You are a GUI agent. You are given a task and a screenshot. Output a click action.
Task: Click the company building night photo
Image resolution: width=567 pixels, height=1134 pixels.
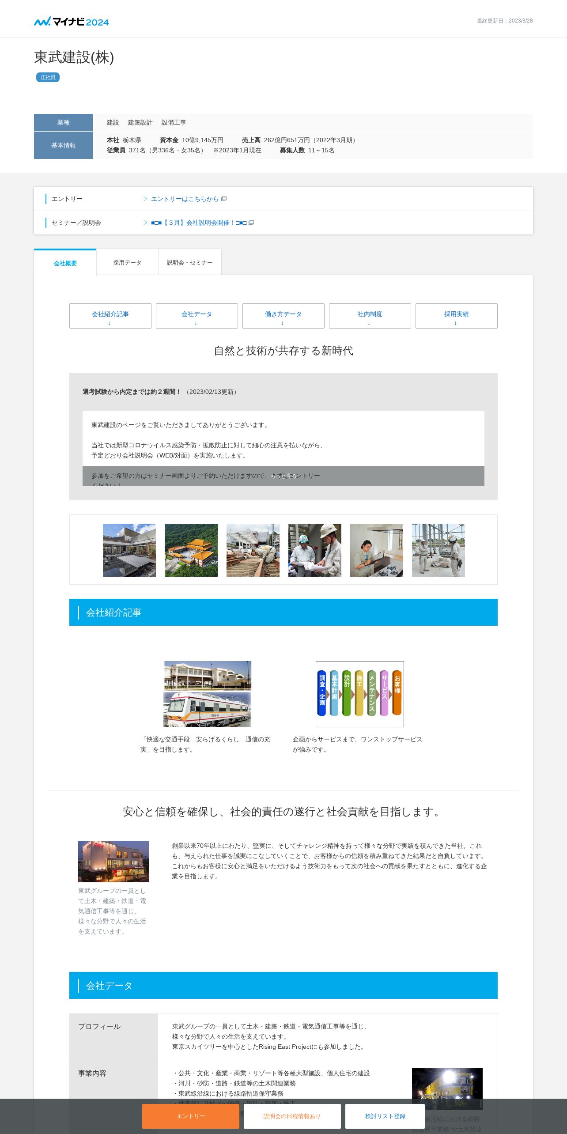tap(113, 861)
